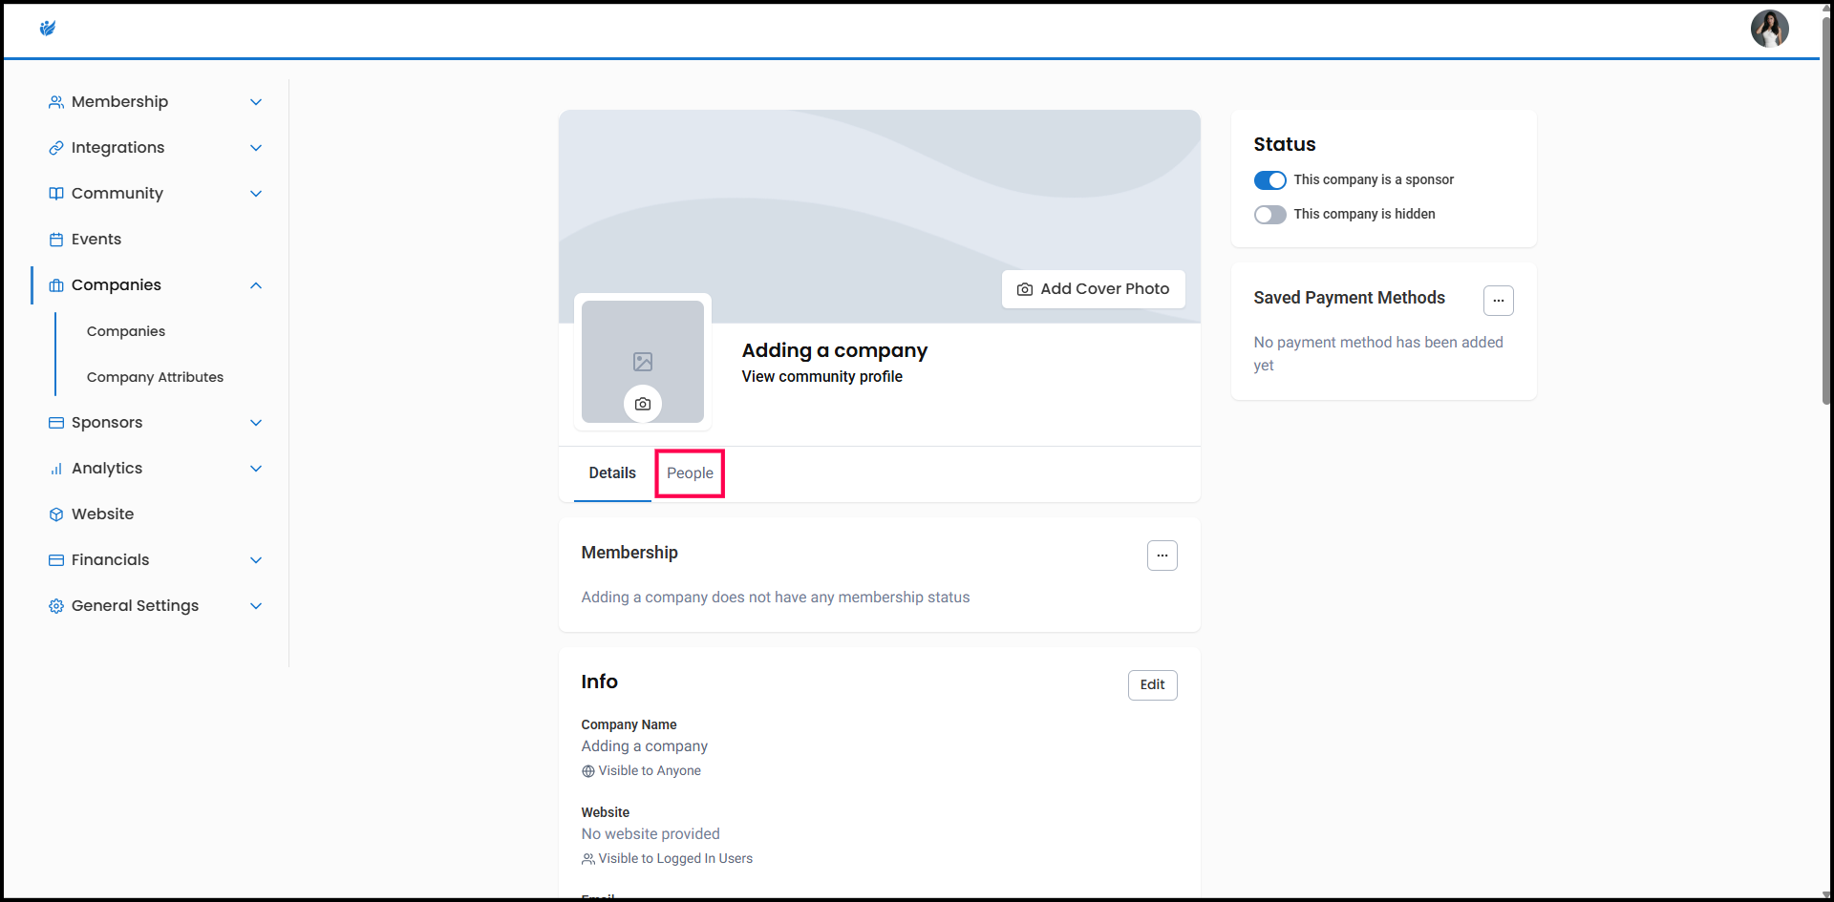Click the camera icon on company logo
This screenshot has width=1834, height=902.
click(x=643, y=404)
